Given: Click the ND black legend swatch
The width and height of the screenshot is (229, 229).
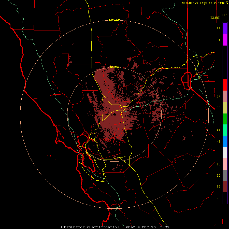Looking at the screenshot, I should (x=225, y=198).
